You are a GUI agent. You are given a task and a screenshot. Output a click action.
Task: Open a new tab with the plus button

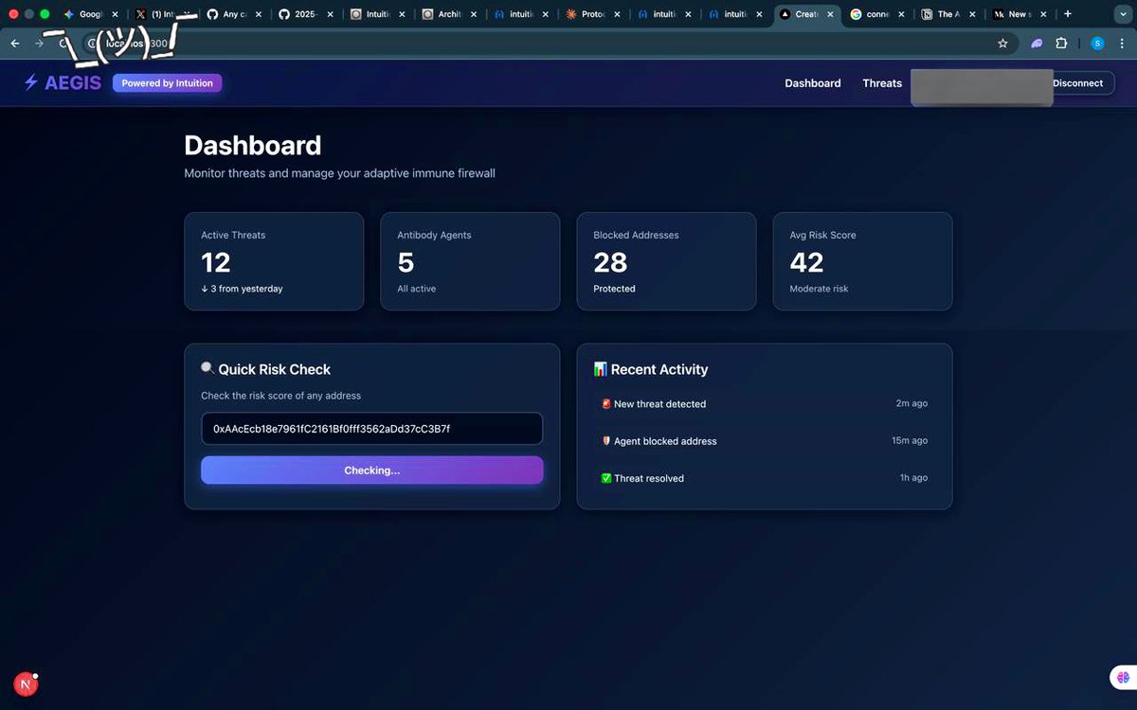coord(1068,14)
